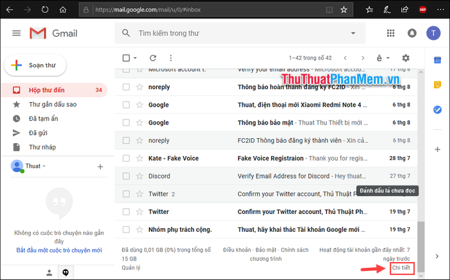Viewport: 450px width, 280px height.
Task: Add more add-ons with plus icon
Action: [437, 150]
